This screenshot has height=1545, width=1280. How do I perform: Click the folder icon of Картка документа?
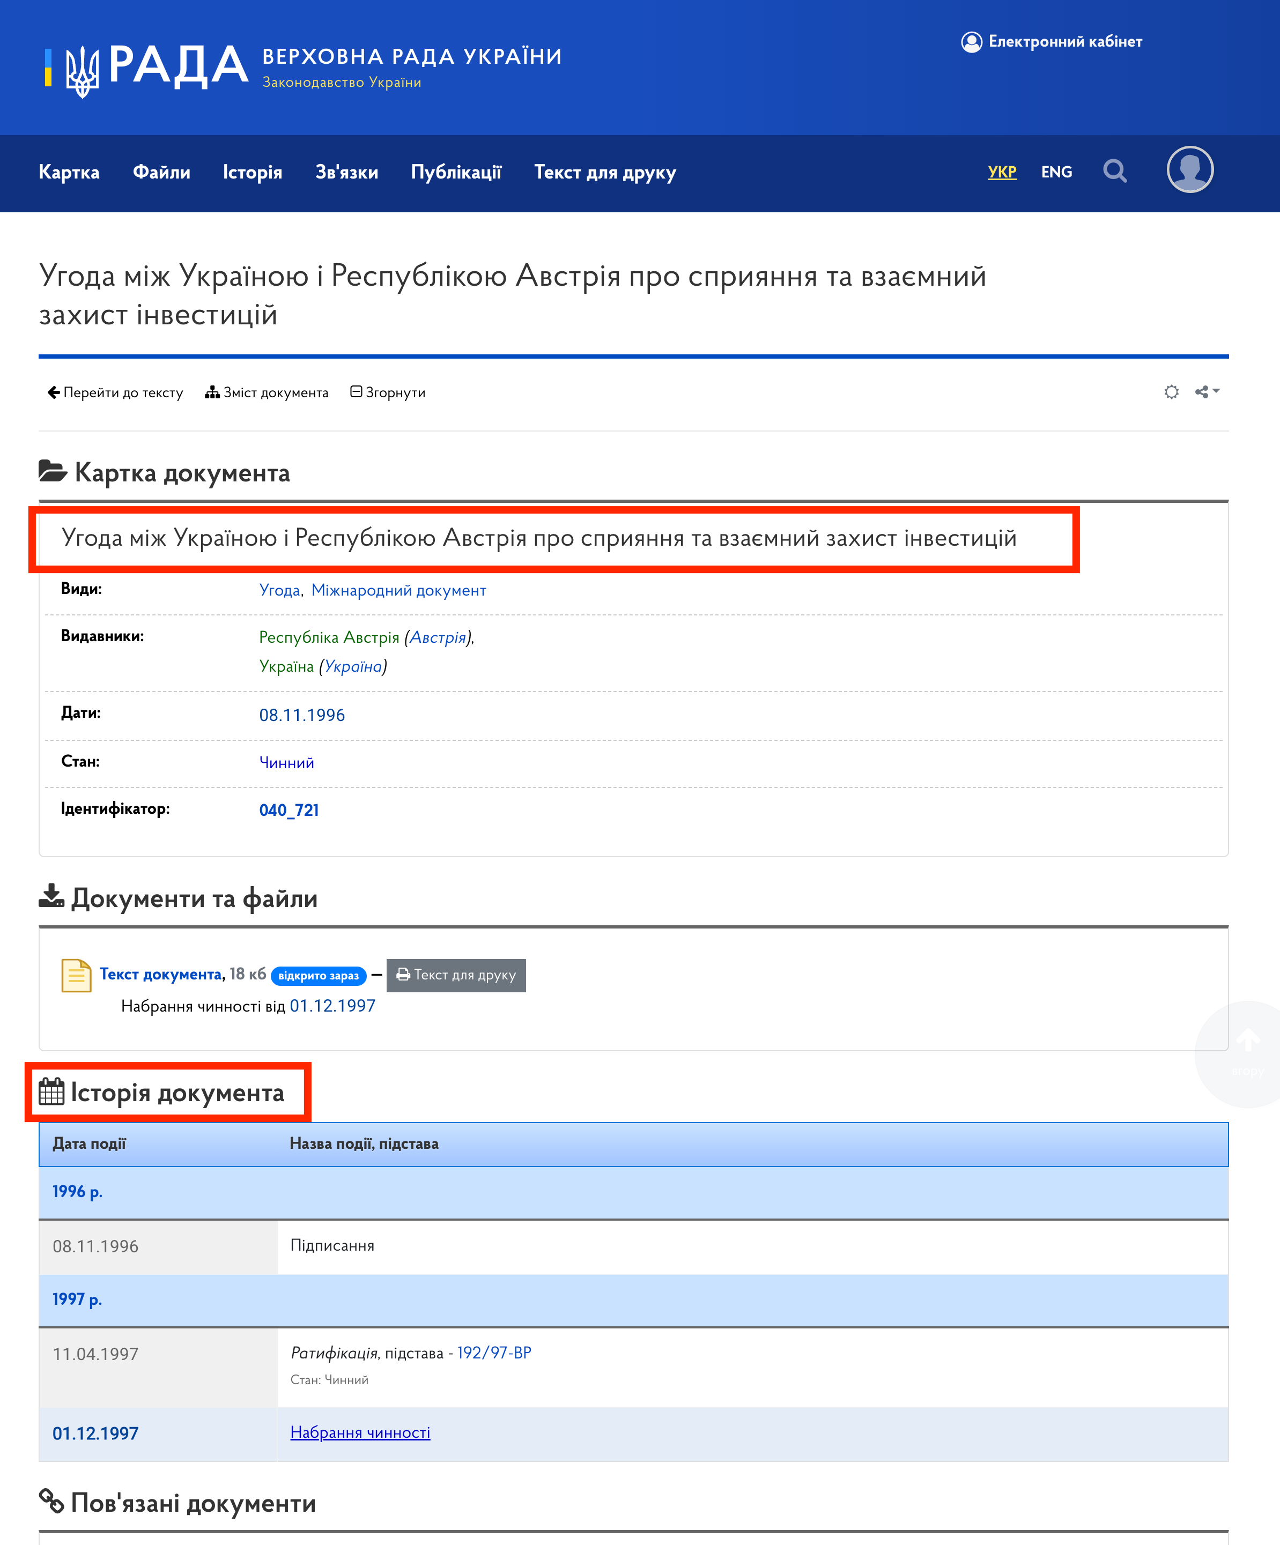point(53,471)
